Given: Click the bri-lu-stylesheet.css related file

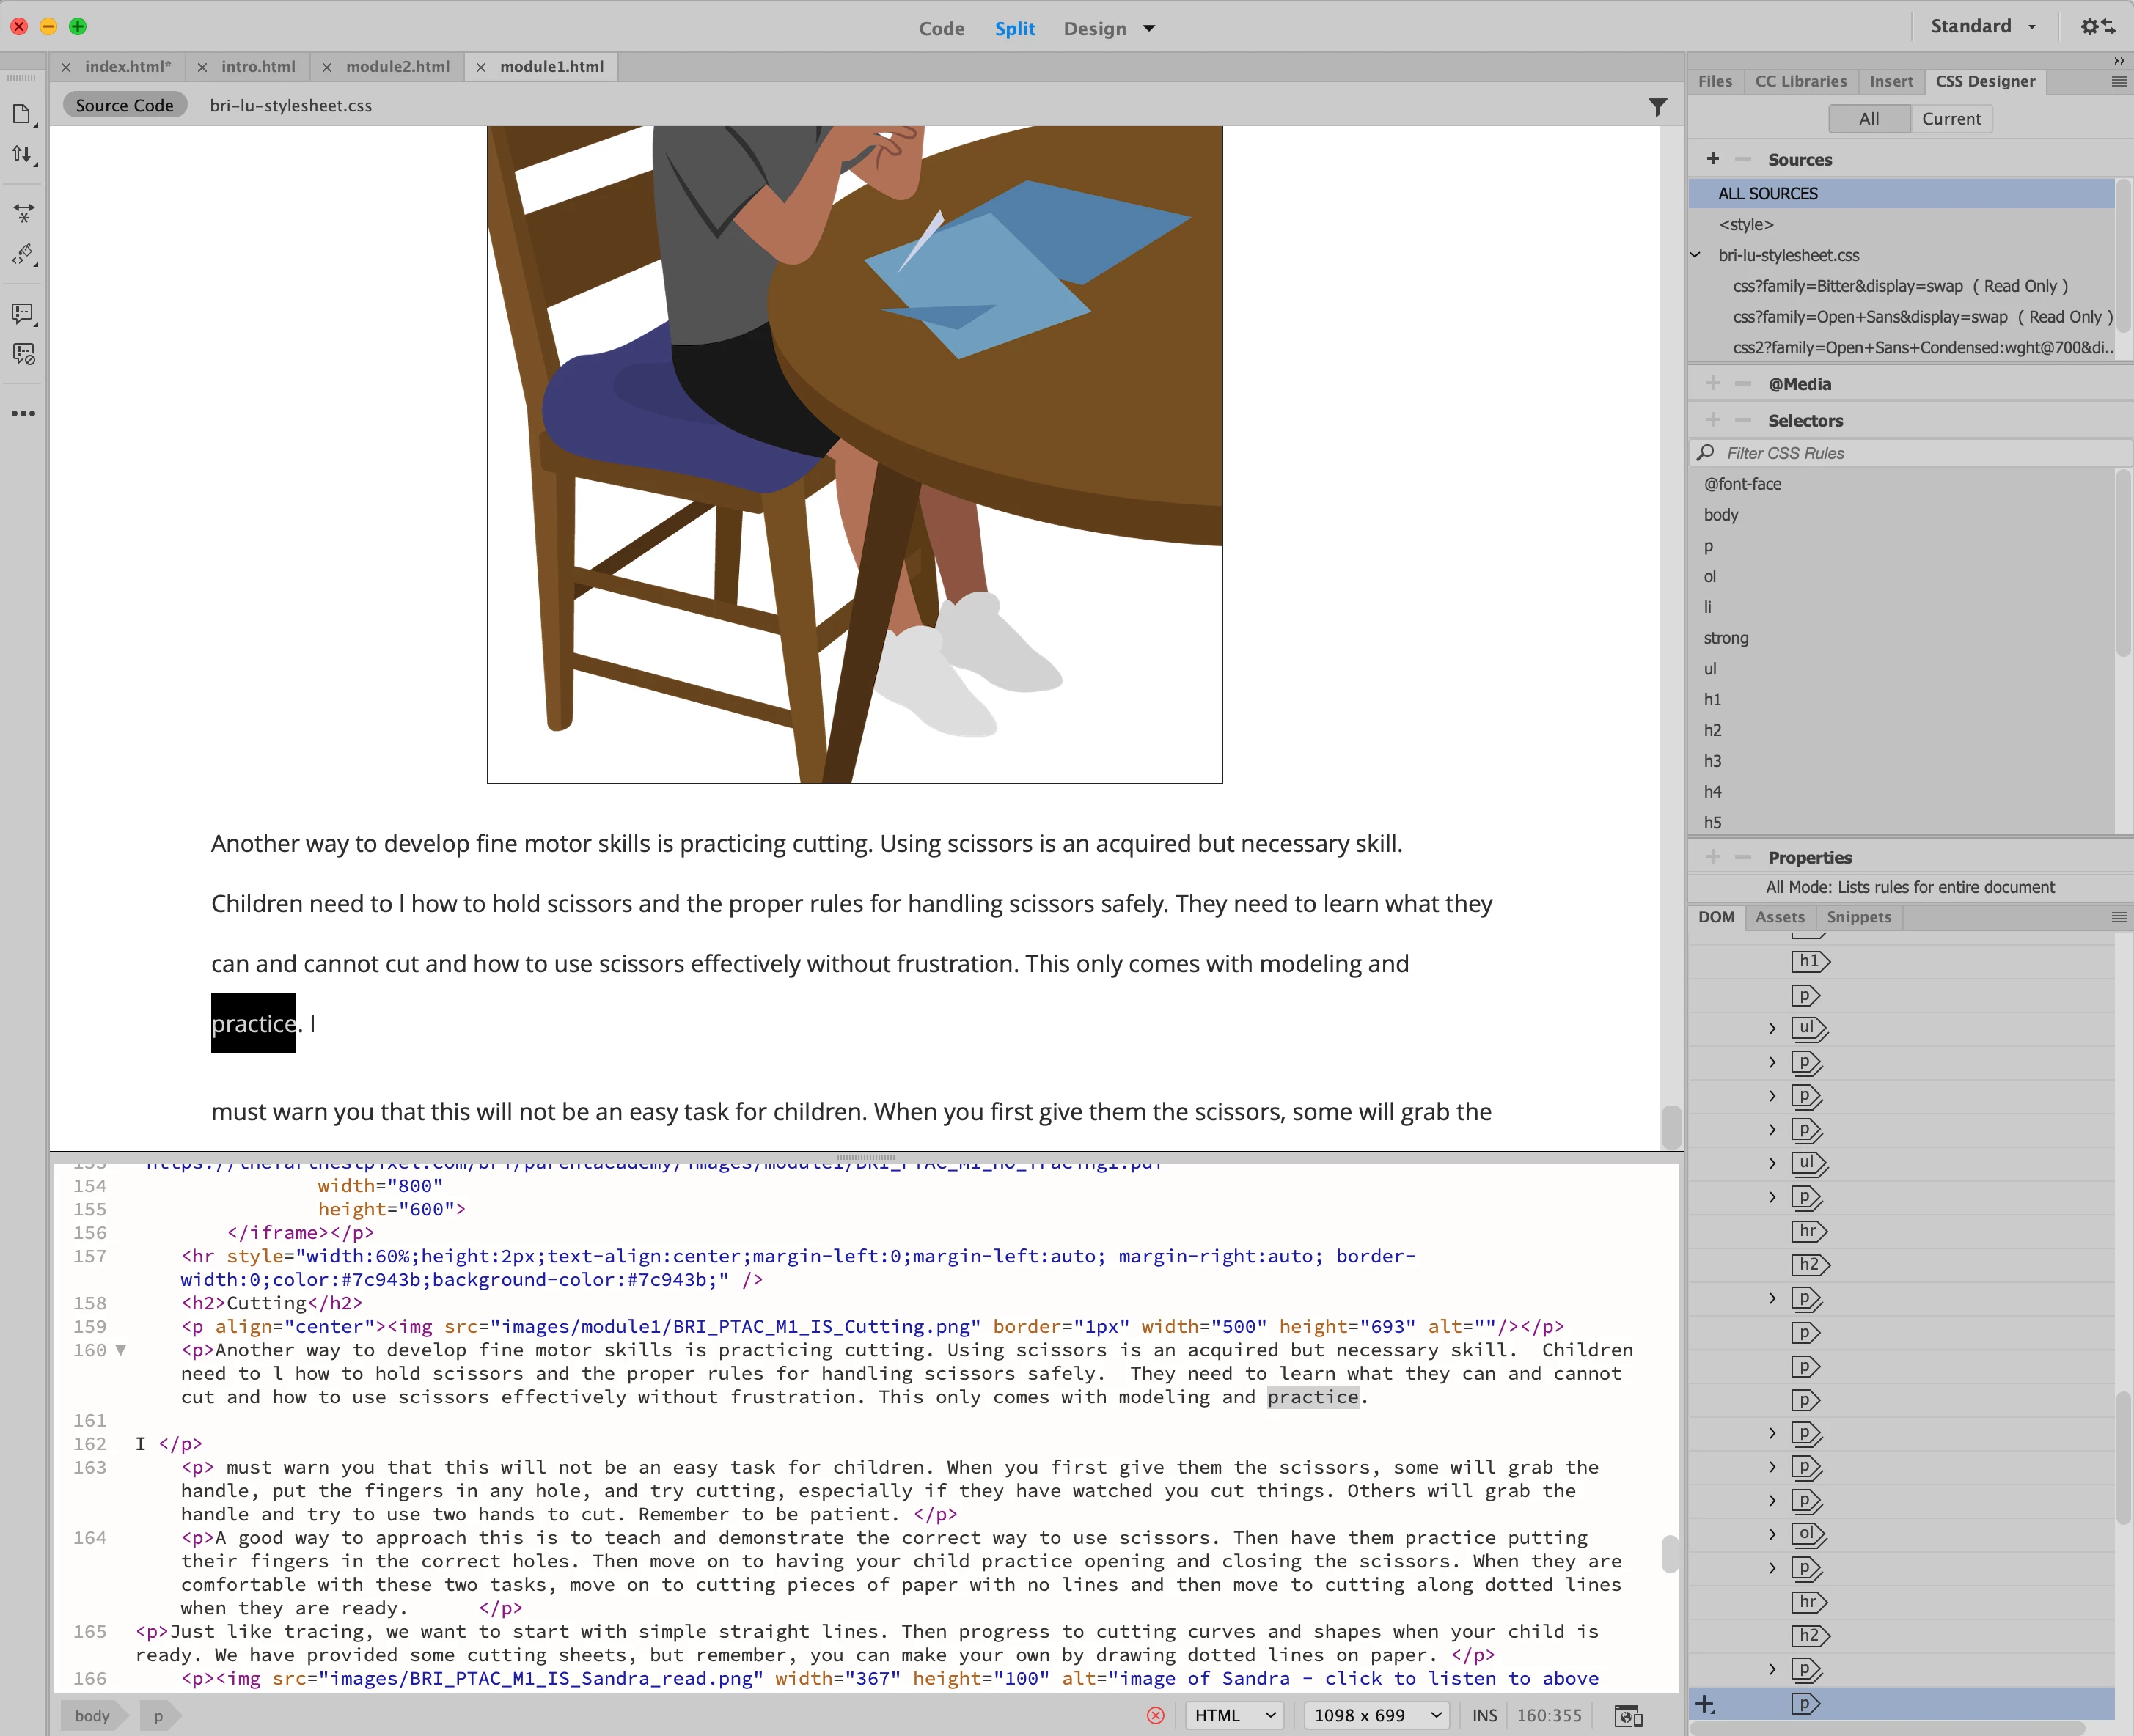Looking at the screenshot, I should coord(290,106).
